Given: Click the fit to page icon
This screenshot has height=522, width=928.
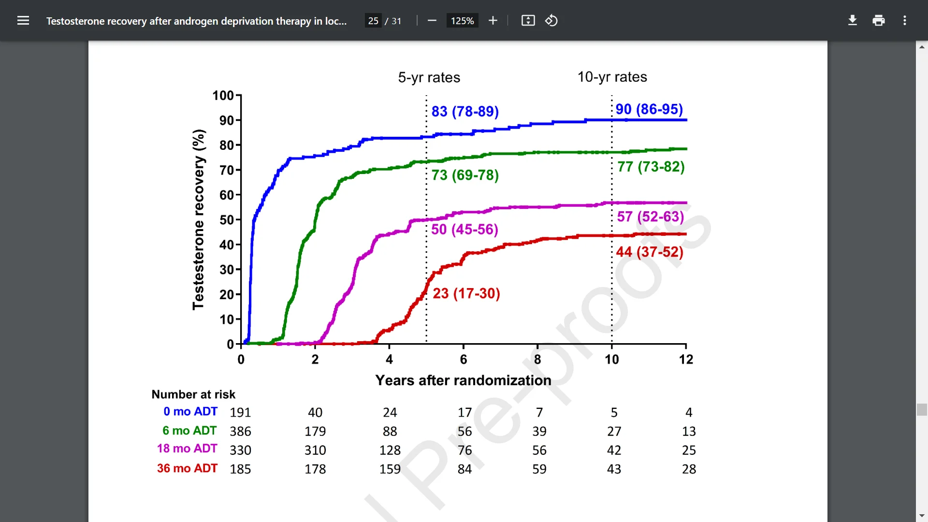Looking at the screenshot, I should click(528, 20).
